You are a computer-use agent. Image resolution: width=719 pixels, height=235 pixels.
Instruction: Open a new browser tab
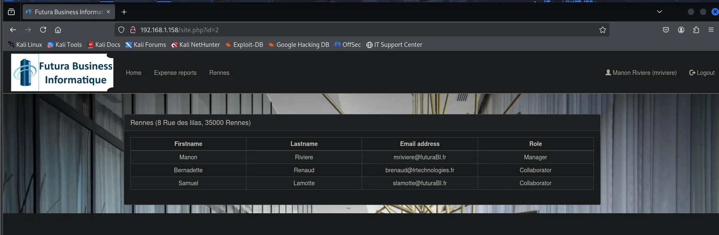(x=124, y=12)
